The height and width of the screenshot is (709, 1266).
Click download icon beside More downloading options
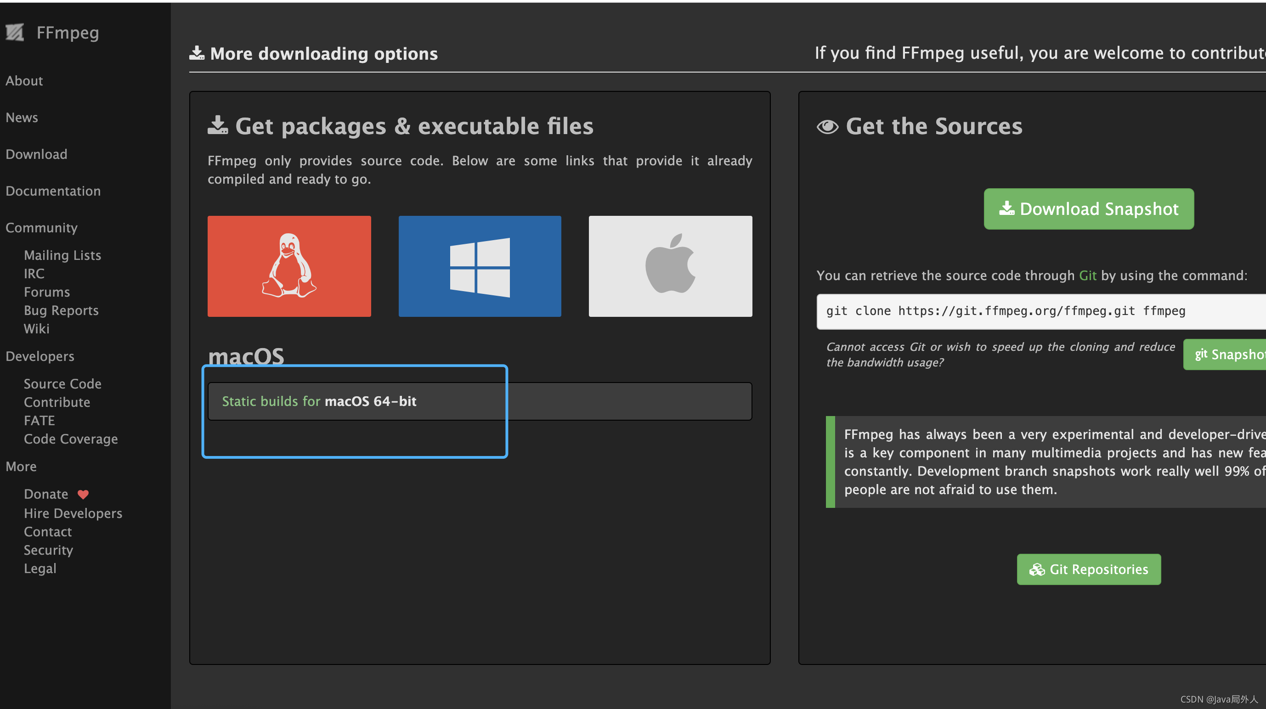click(197, 53)
